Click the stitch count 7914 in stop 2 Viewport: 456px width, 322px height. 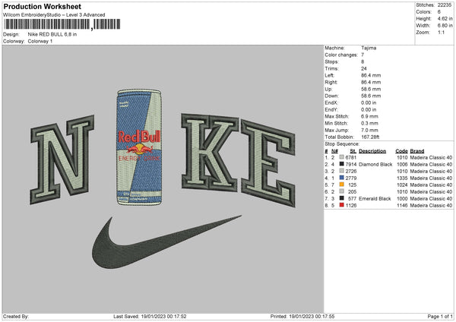(350, 165)
